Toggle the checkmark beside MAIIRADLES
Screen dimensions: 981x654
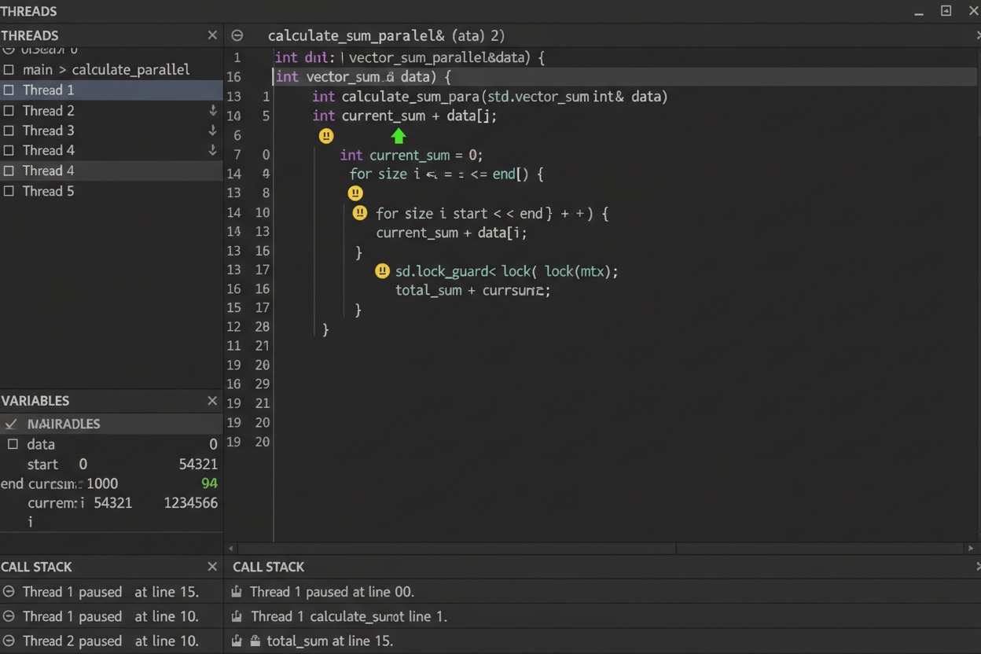tap(11, 424)
